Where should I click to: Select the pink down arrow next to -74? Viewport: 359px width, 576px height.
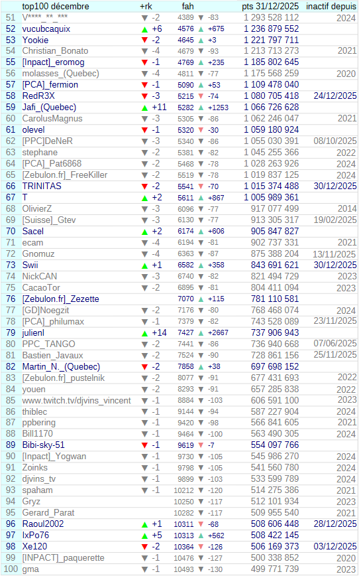pos(201,96)
